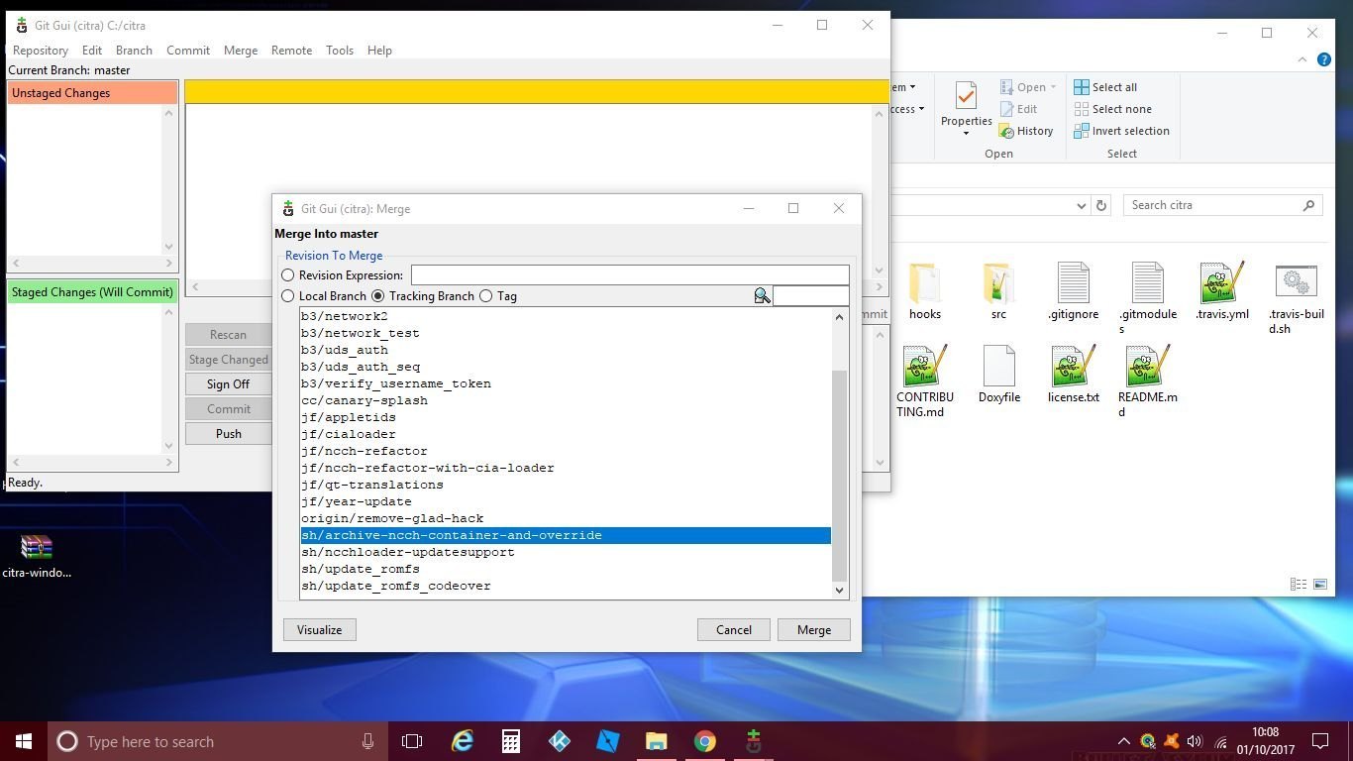Select branch jf/qt-translations
This screenshot has width=1353, height=761.
pos(566,485)
